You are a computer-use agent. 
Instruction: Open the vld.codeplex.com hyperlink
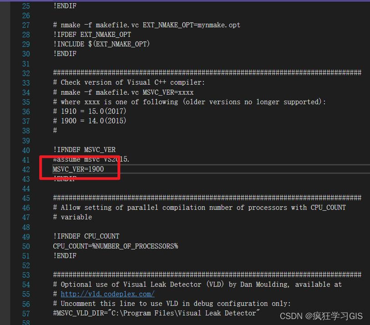click(107, 294)
